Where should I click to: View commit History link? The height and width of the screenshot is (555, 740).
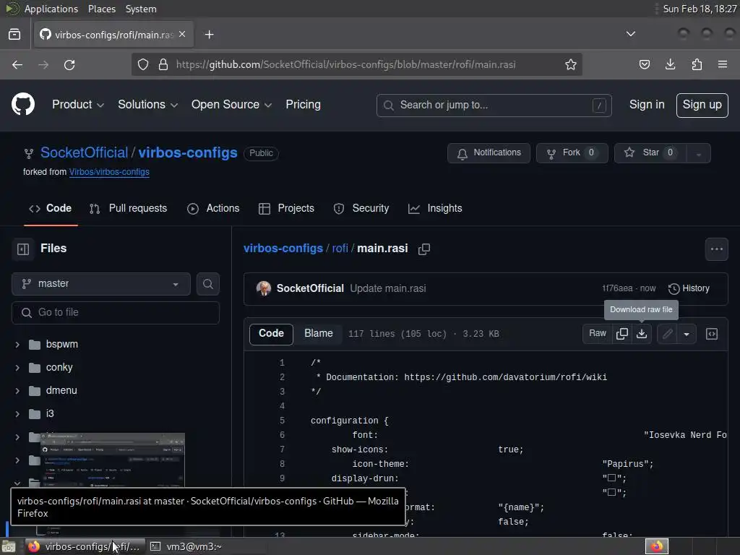pos(689,288)
